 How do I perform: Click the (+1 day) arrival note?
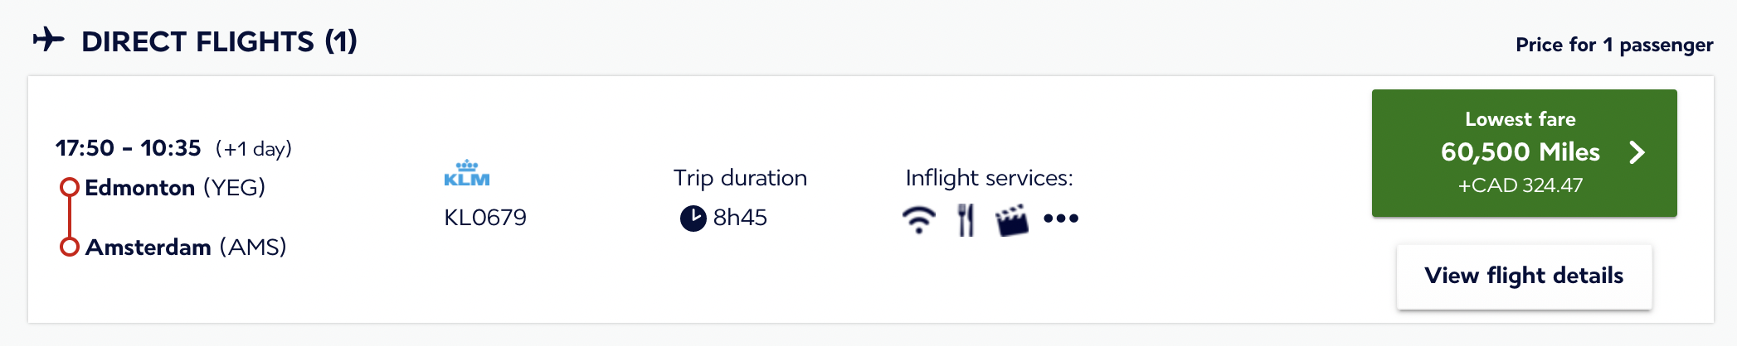[254, 149]
